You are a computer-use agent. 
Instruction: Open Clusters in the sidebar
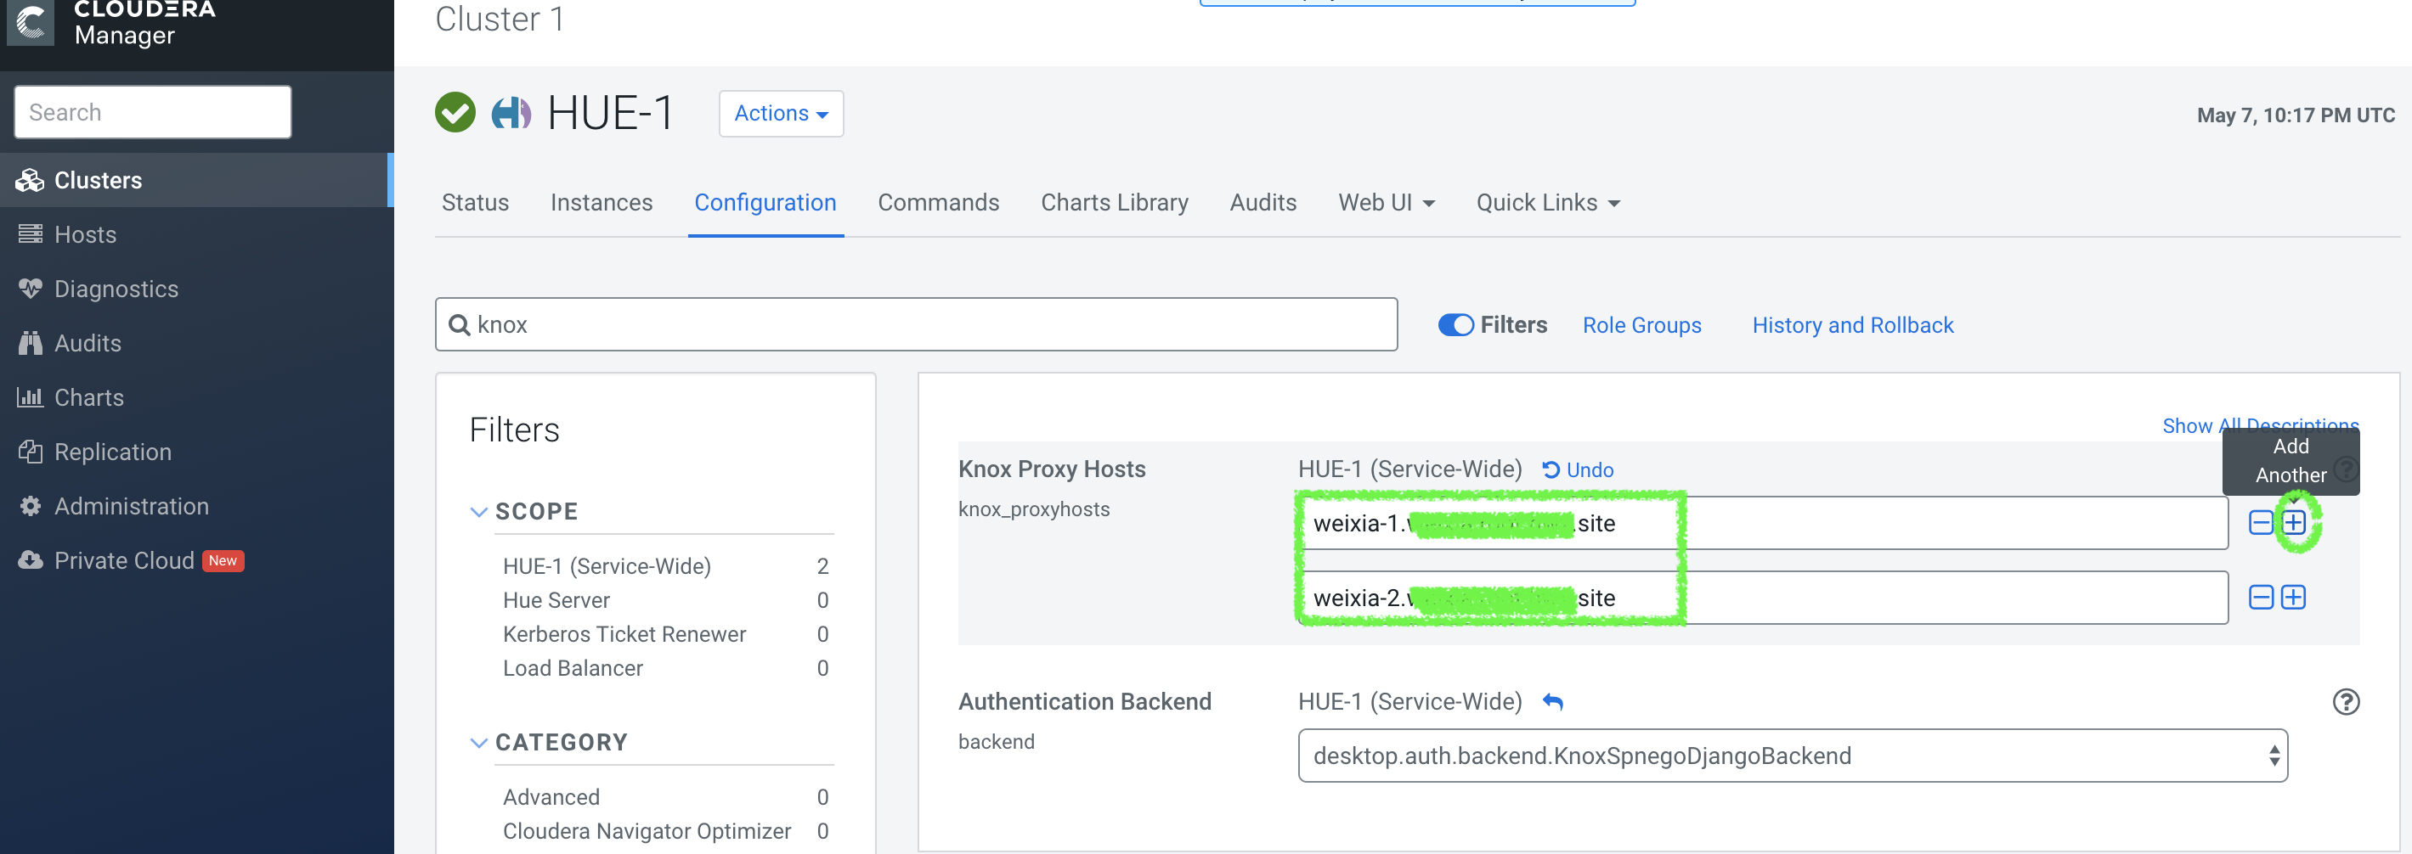pyautogui.click(x=195, y=181)
